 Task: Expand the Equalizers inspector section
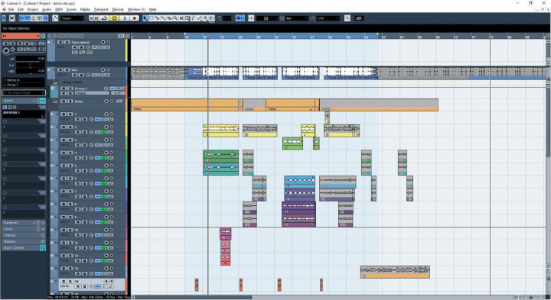click(23, 223)
